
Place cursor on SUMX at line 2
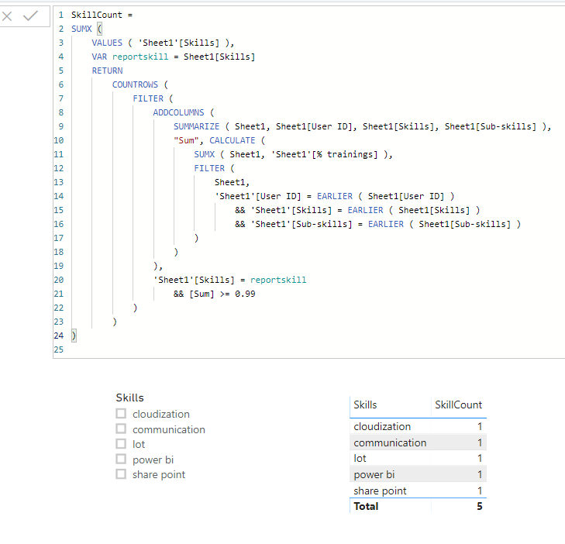81,29
